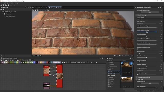Click the grid tiling icon in Output bottom bar
The height and width of the screenshot is (92, 164).
click(115, 56)
